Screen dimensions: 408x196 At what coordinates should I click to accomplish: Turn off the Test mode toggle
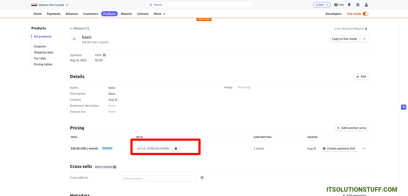(365, 14)
